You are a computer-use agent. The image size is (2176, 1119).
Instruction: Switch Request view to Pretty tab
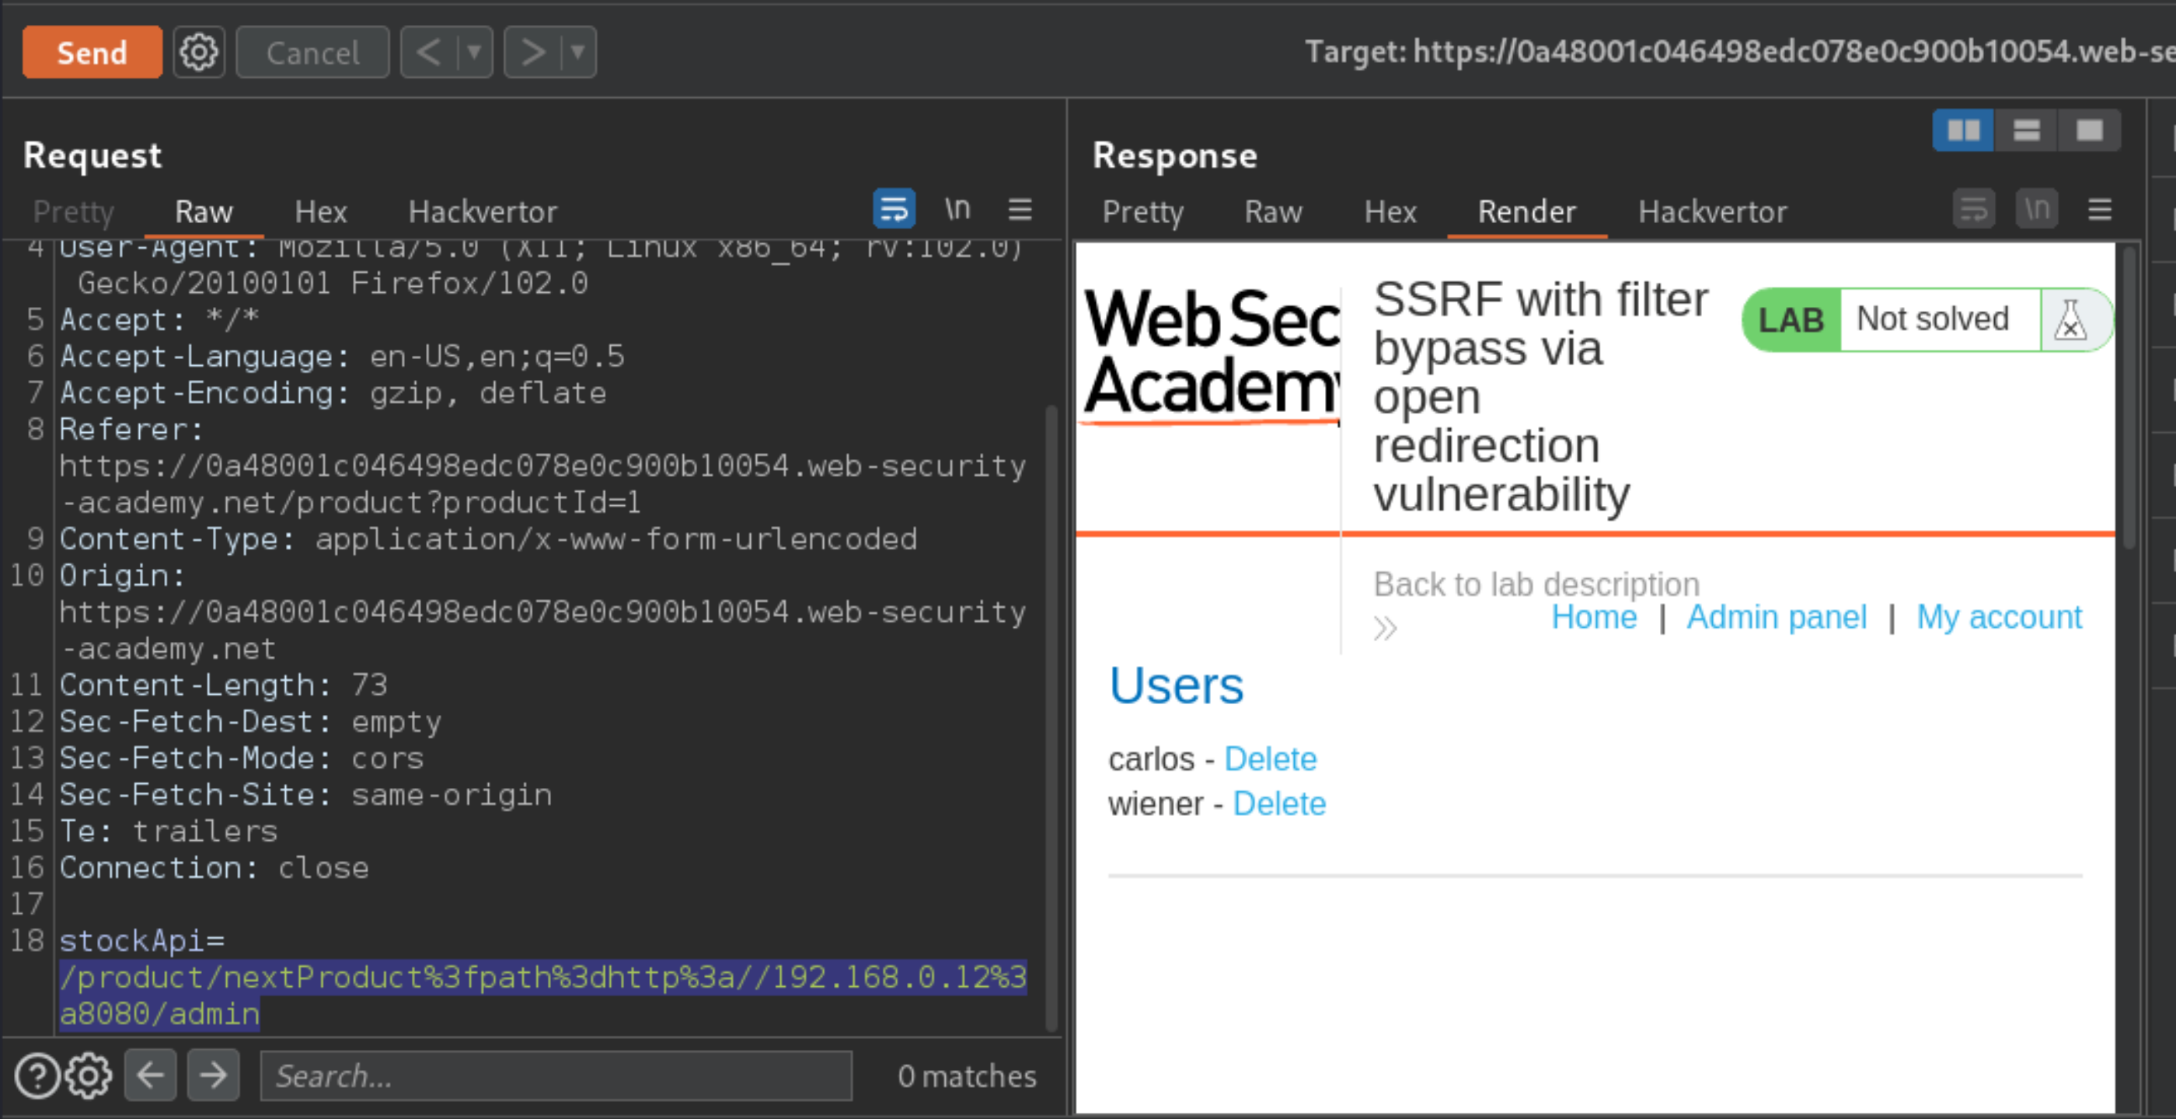pyautogui.click(x=74, y=211)
